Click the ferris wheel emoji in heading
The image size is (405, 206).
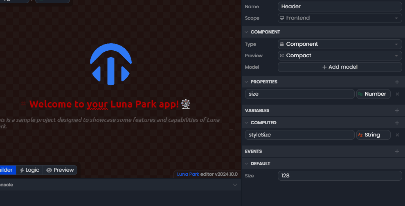pos(186,104)
